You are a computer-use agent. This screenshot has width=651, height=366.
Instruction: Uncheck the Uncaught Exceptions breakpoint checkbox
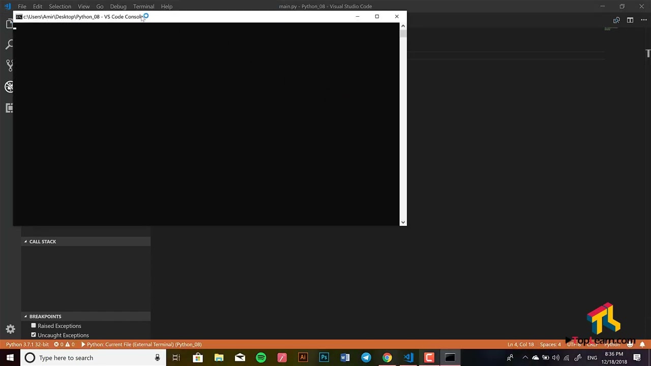coord(34,335)
